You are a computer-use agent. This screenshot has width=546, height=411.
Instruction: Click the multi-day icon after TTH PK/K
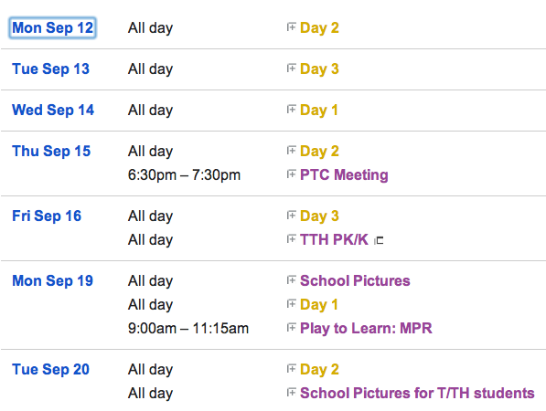pyautogui.click(x=379, y=240)
